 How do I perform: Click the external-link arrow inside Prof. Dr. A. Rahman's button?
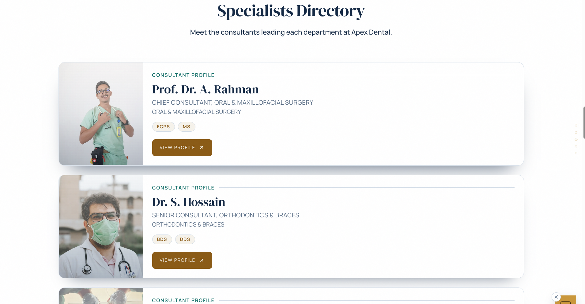(201, 147)
